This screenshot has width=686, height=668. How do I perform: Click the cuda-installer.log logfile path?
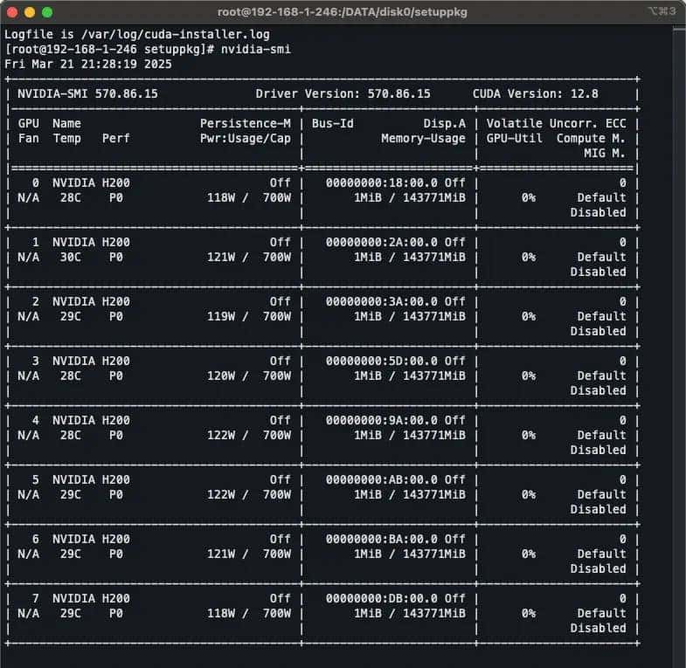[176, 34]
